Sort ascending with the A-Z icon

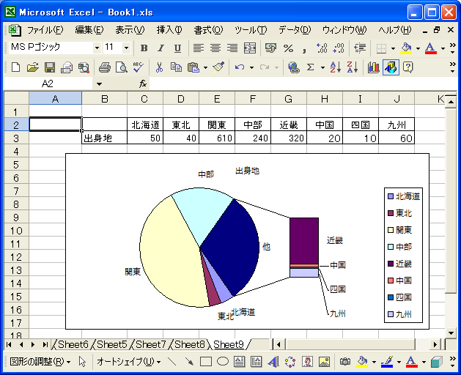pos(335,67)
